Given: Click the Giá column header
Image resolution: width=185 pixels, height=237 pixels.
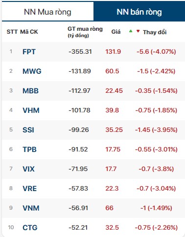Looking at the screenshot, I should (116, 32).
